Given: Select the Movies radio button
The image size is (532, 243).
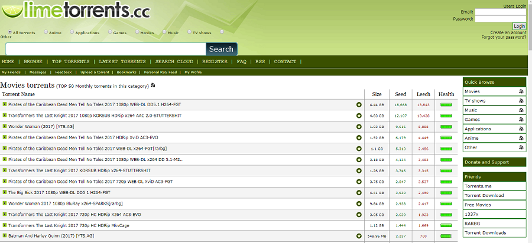Looking at the screenshot, I should pos(138,32).
